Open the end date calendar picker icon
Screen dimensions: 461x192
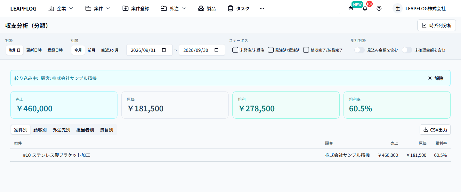(x=216, y=50)
